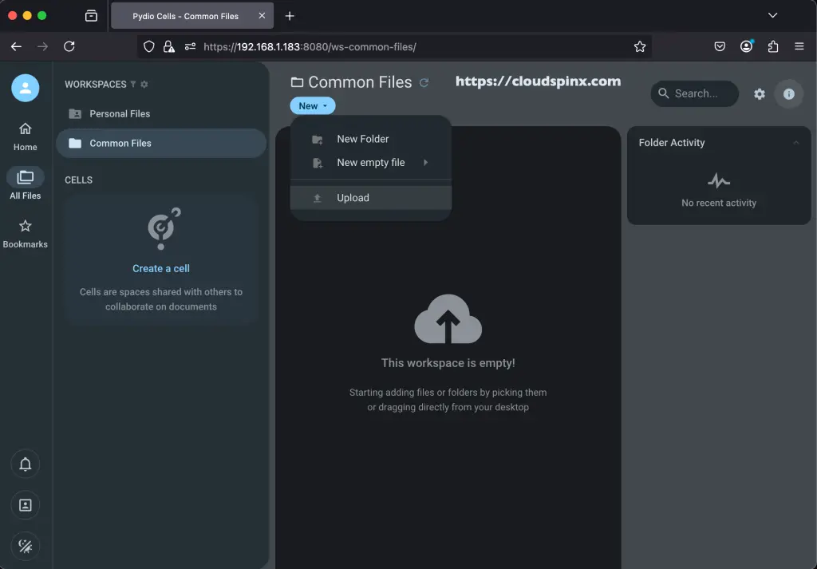Collapse the Folder Activity panel

795,143
